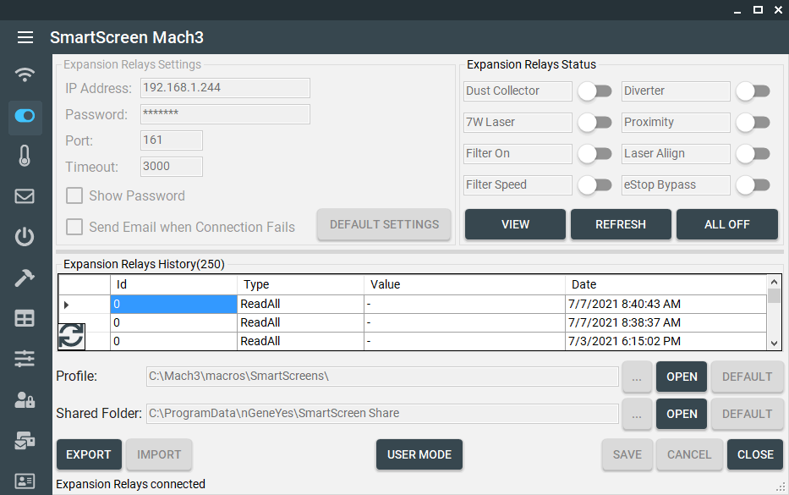Screen dimensions: 789x495
Task: Open the email envelope settings
Action: [x=25, y=196]
